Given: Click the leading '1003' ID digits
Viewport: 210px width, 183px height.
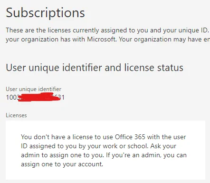Looking at the screenshot, I should [12, 97].
